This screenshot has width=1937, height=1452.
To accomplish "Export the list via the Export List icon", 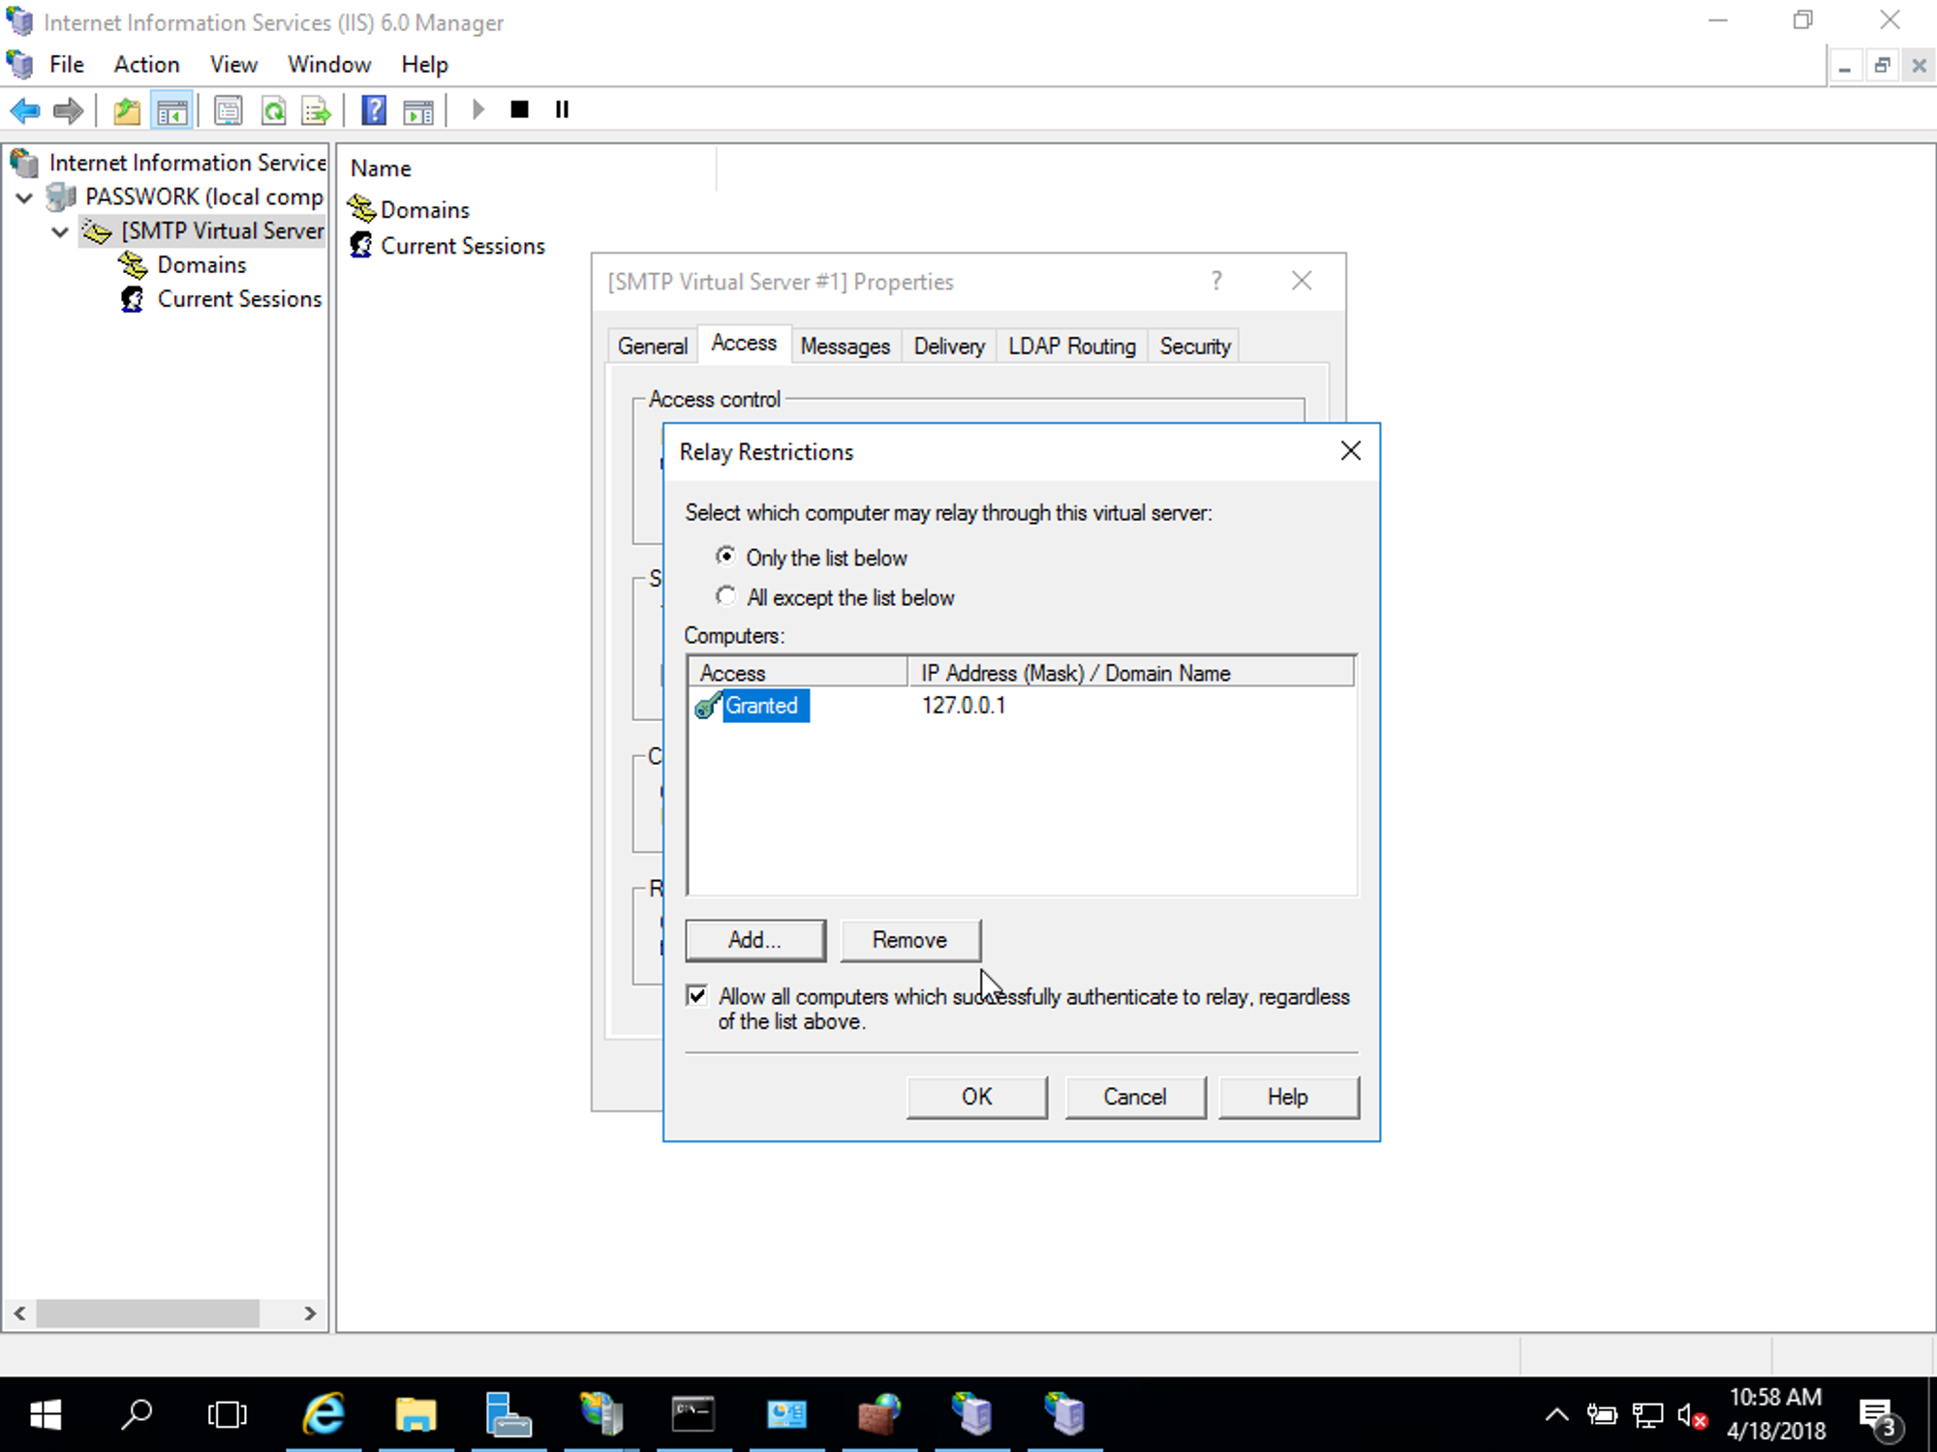I will click(316, 109).
